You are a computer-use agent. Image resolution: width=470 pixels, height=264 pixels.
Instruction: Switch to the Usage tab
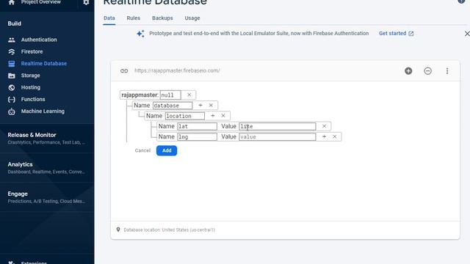pos(192,18)
